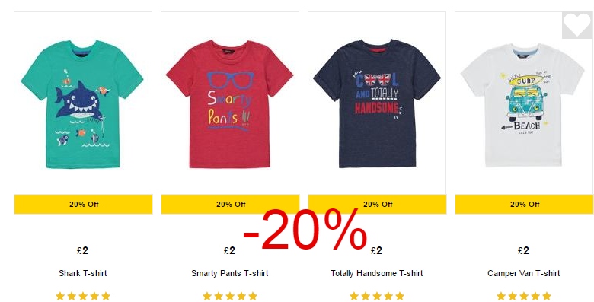Click the Shark T-shirt product name
594x302 pixels.
[x=82, y=273]
